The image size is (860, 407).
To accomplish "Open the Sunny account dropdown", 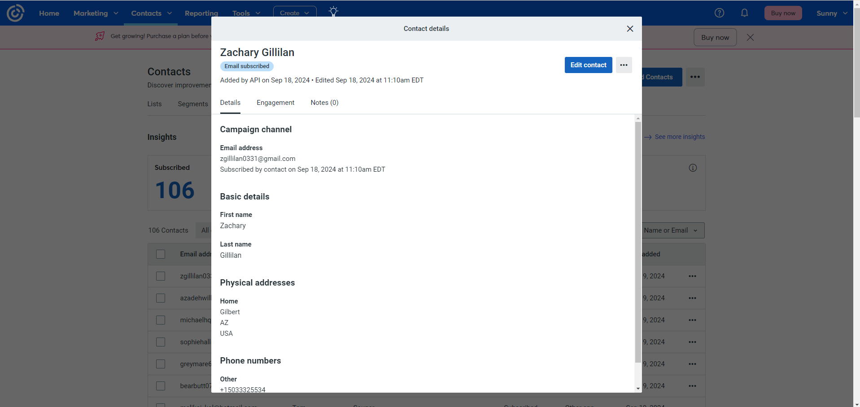I will click(831, 13).
